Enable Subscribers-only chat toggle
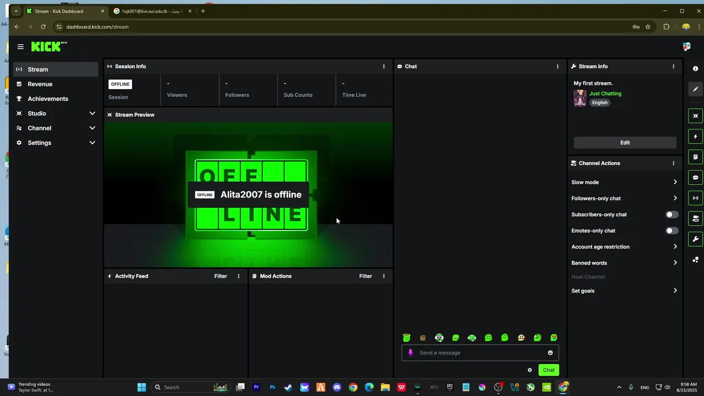This screenshot has width=704, height=396. (x=672, y=215)
